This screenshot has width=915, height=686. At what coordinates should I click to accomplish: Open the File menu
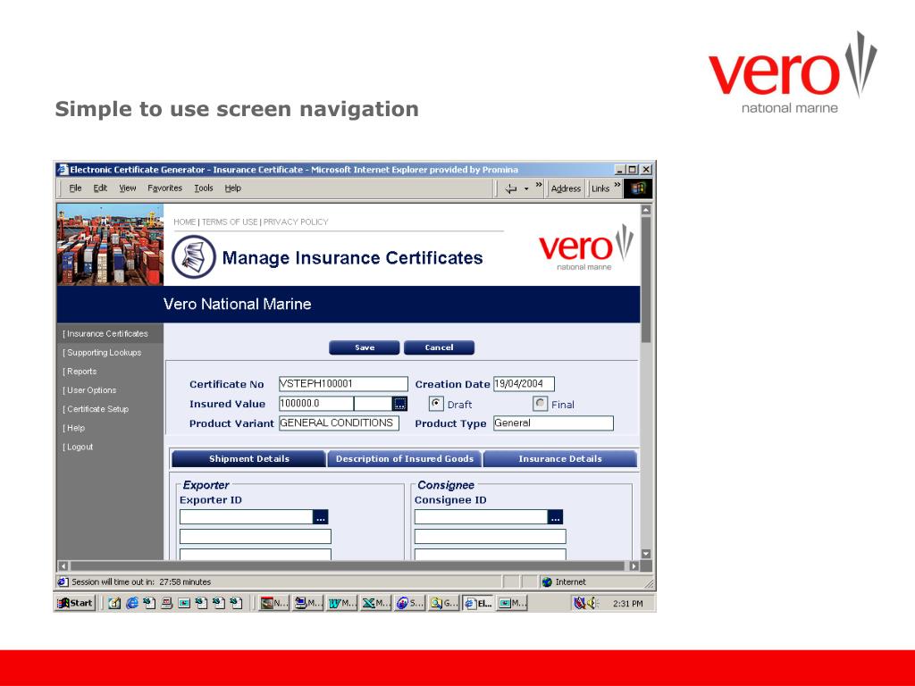[75, 188]
